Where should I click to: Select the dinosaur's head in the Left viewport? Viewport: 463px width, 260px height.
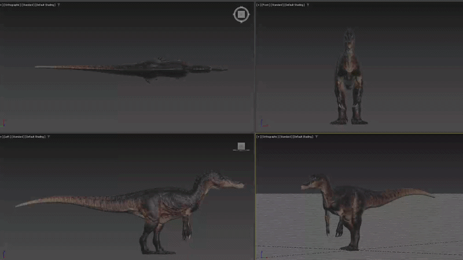[x=223, y=184]
